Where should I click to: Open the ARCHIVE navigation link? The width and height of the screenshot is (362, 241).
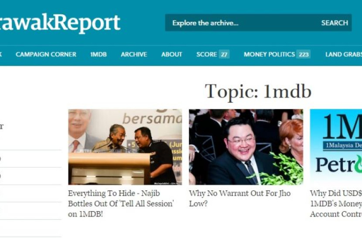coord(134,54)
